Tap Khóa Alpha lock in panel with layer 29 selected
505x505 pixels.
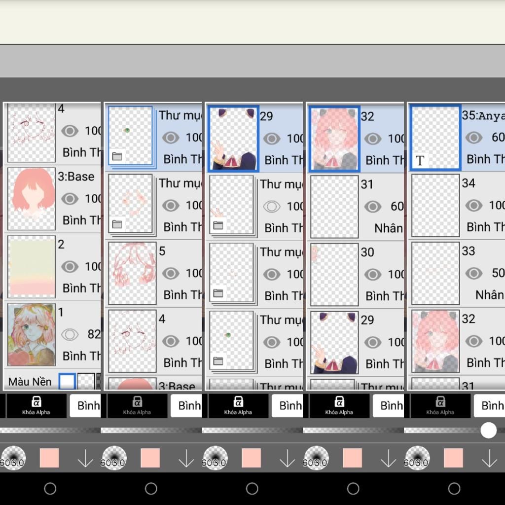[x=238, y=405]
